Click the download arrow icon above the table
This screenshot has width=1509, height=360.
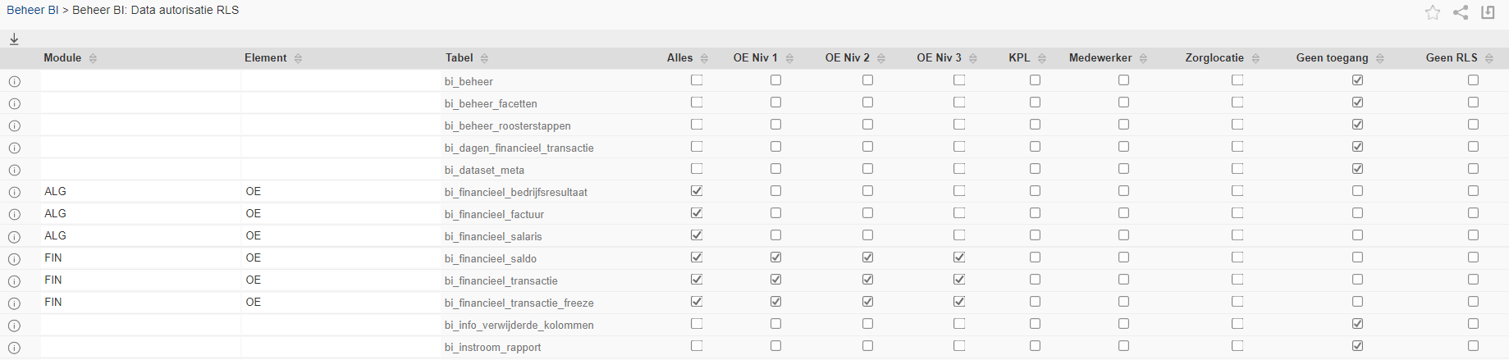pos(14,39)
